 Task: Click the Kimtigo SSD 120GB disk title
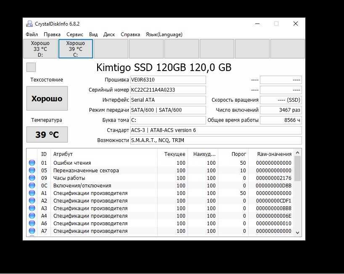point(164,67)
